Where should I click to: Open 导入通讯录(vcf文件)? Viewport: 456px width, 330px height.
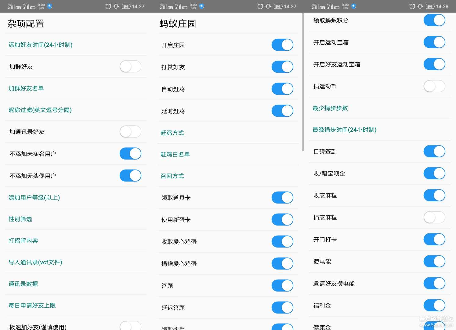(35, 262)
